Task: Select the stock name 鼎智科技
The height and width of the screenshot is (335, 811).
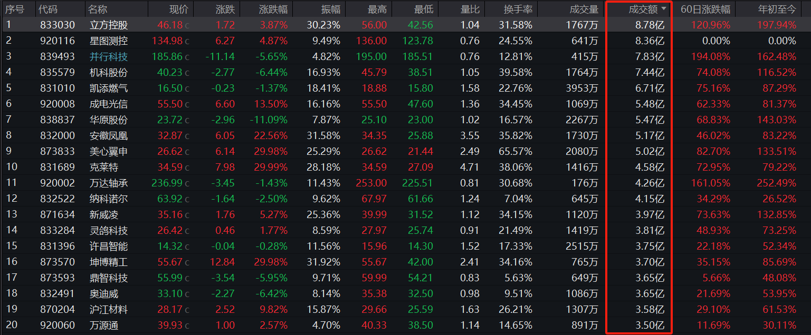Action: click(x=109, y=278)
